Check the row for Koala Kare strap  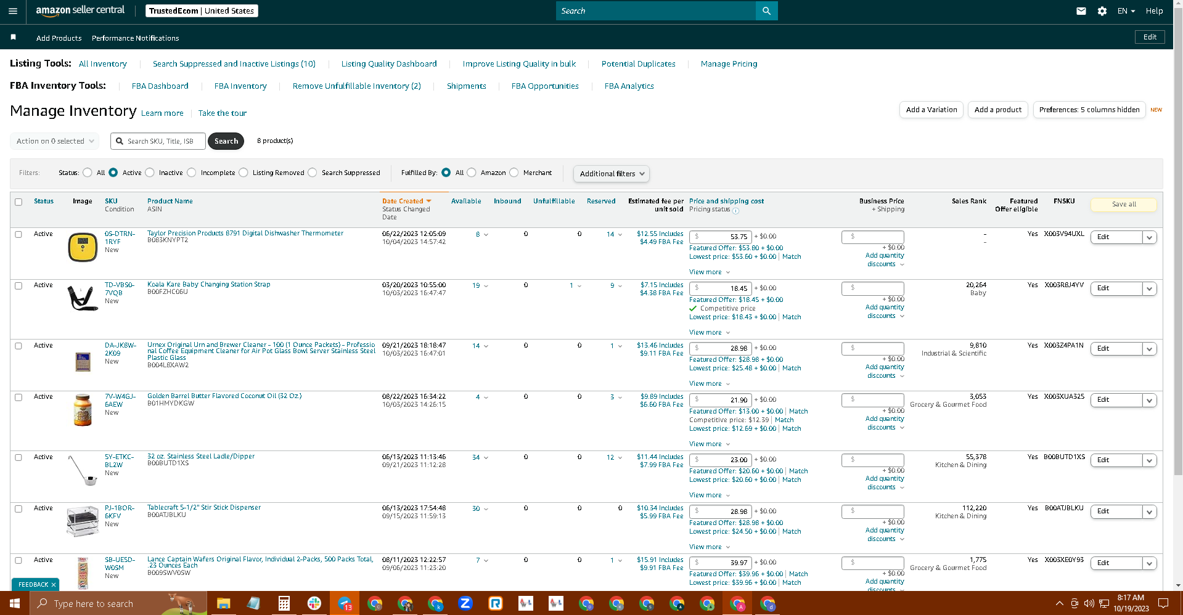18,286
